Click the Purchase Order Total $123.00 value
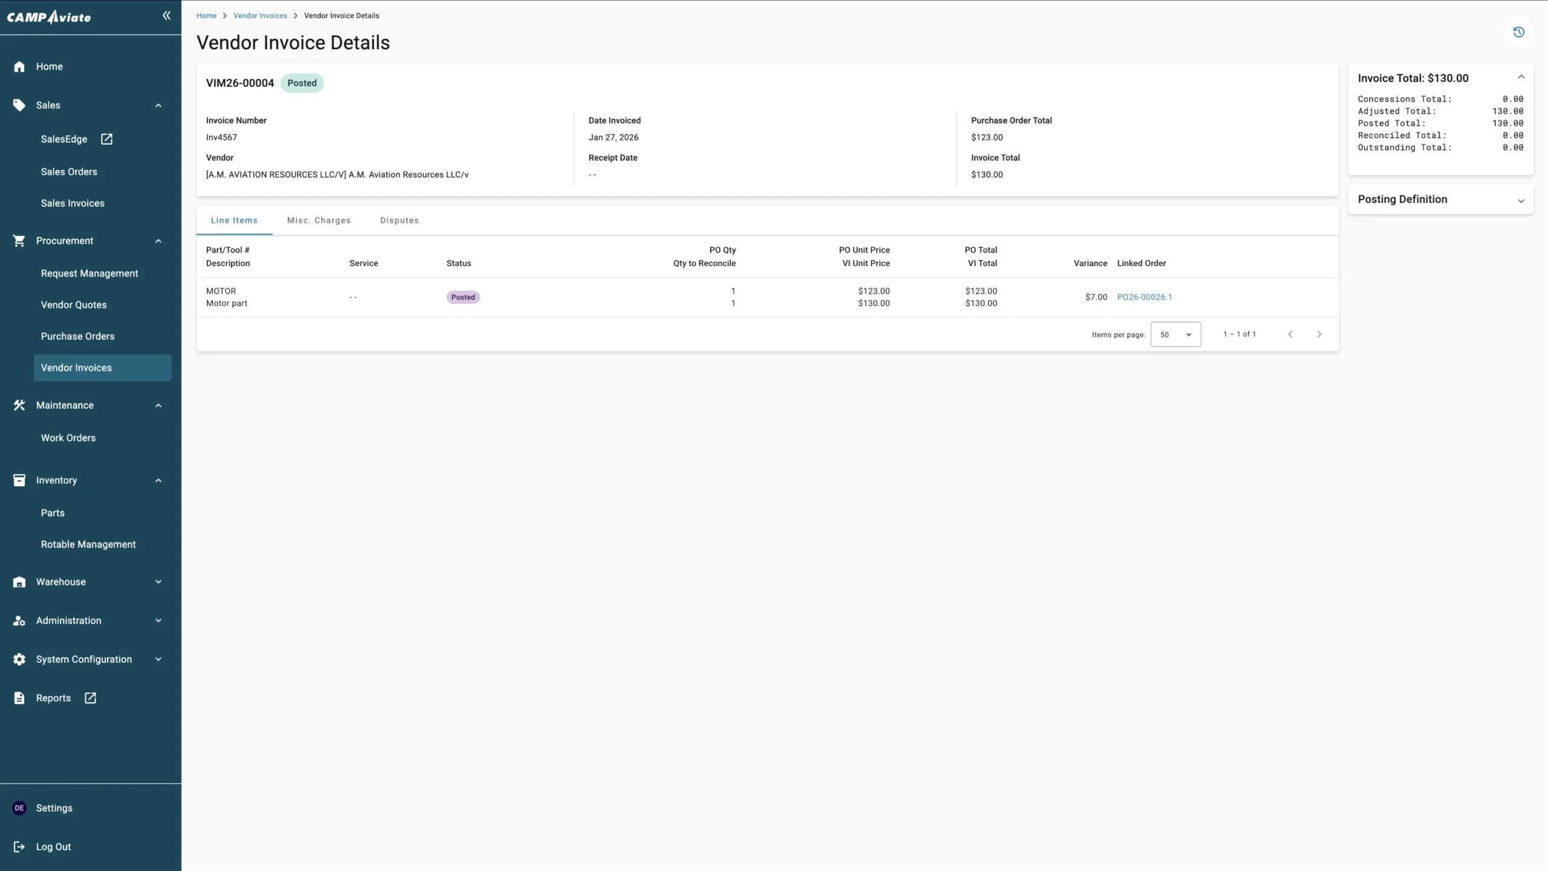This screenshot has height=871, width=1548. click(987, 137)
